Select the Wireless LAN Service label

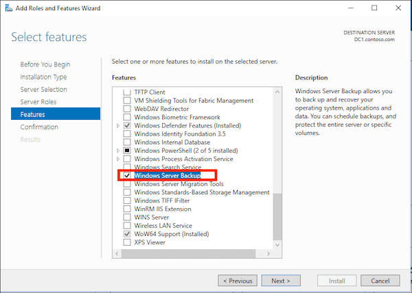tap(163, 226)
